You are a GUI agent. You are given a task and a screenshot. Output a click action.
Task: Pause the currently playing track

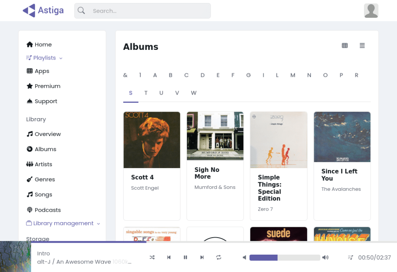click(185, 257)
